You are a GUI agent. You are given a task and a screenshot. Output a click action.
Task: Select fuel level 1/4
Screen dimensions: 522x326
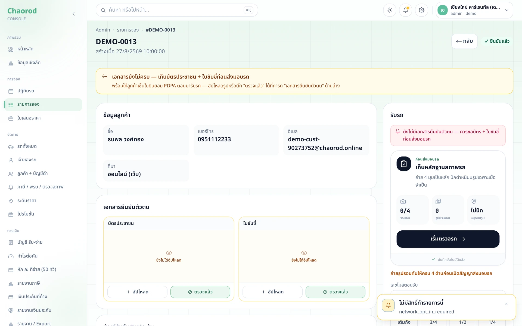[492, 322]
